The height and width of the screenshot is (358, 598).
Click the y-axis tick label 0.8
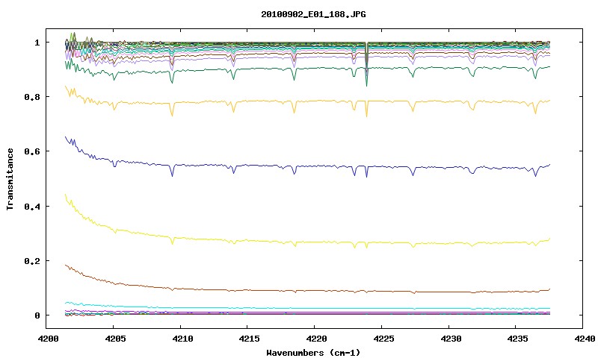[x=31, y=97]
